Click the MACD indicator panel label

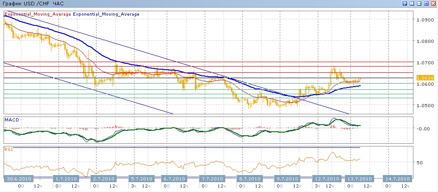pyautogui.click(x=11, y=120)
